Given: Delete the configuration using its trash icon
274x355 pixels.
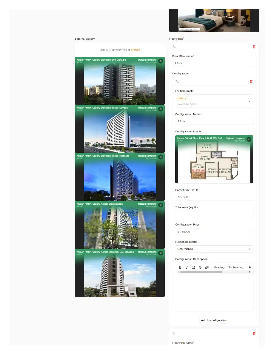Looking at the screenshot, I should [x=251, y=81].
